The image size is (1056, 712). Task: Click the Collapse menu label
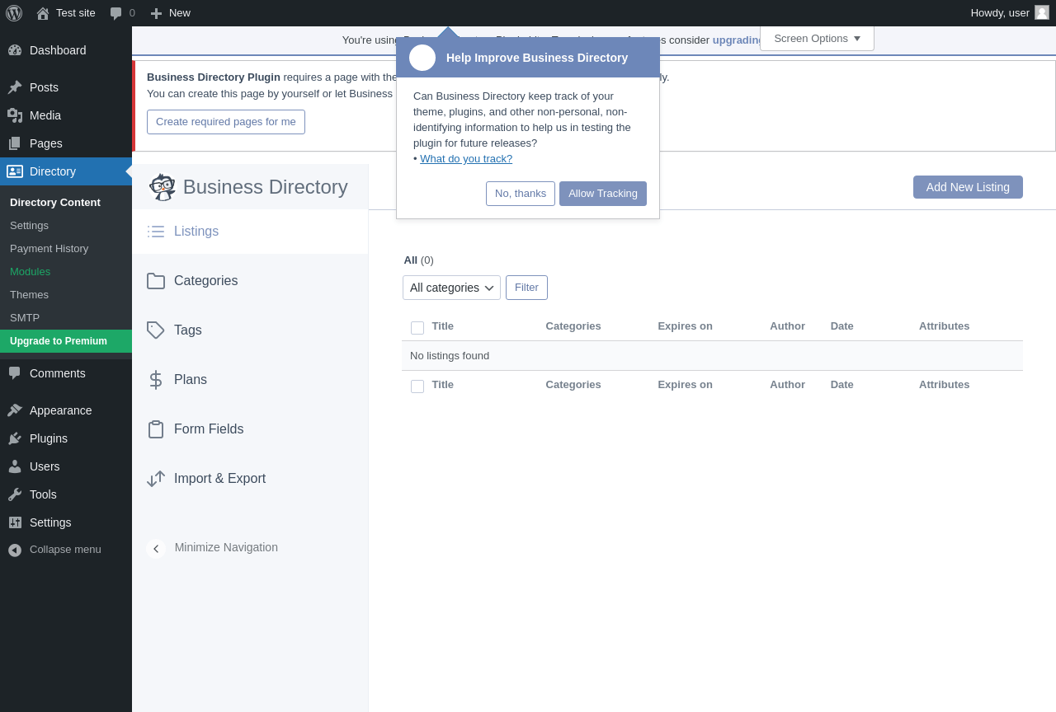65,550
